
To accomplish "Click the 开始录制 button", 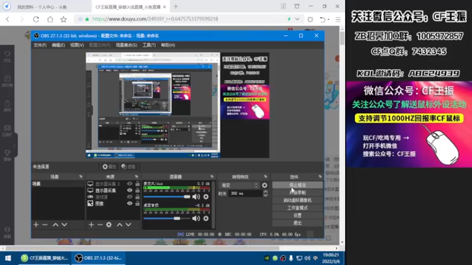I will click(297, 193).
